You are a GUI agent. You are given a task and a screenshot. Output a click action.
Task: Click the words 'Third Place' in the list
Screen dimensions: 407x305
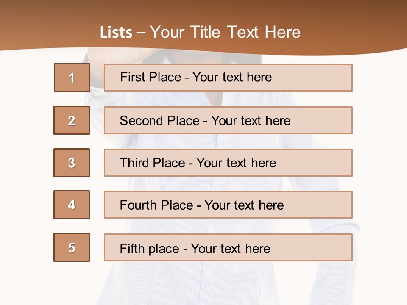152,163
